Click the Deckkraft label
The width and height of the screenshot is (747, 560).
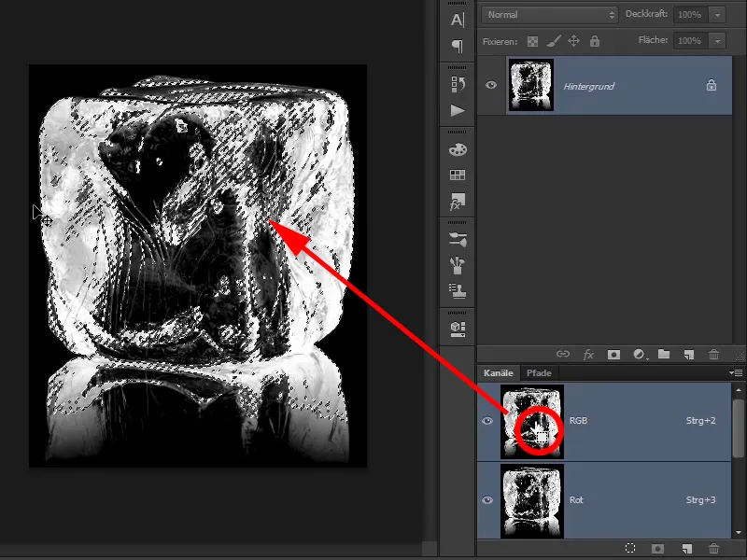[x=646, y=14]
